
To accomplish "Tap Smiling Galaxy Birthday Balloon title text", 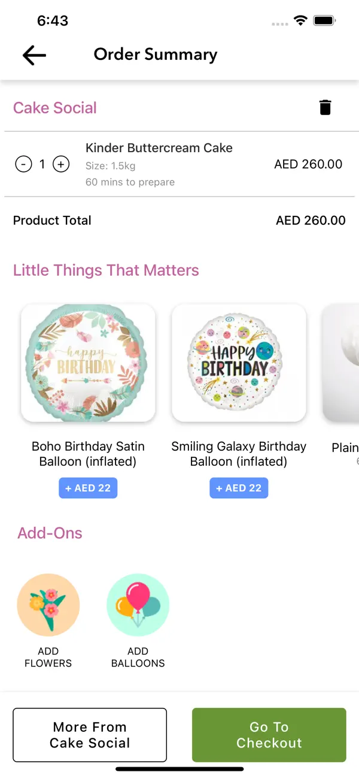I will coord(239,454).
